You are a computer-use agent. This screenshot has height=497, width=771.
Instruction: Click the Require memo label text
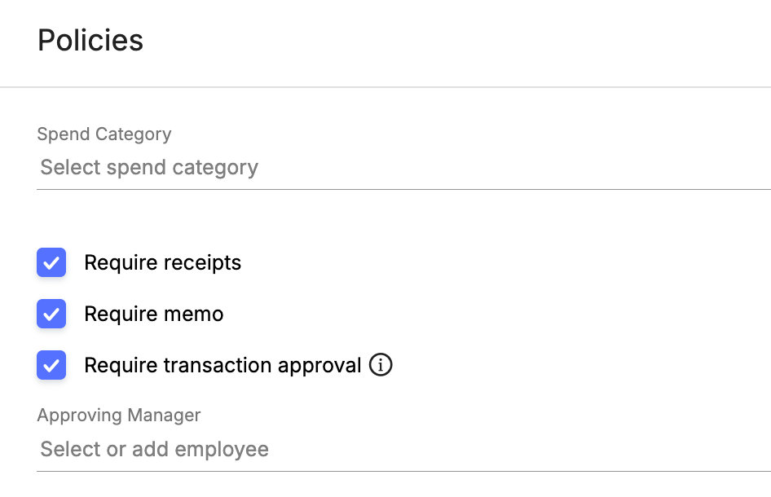point(154,314)
